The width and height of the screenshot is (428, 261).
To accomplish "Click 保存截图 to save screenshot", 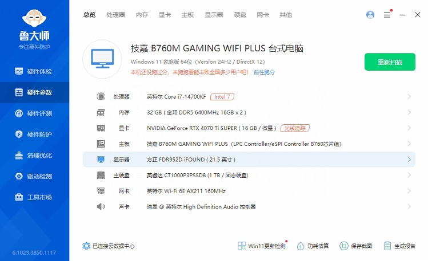I will (355, 246).
